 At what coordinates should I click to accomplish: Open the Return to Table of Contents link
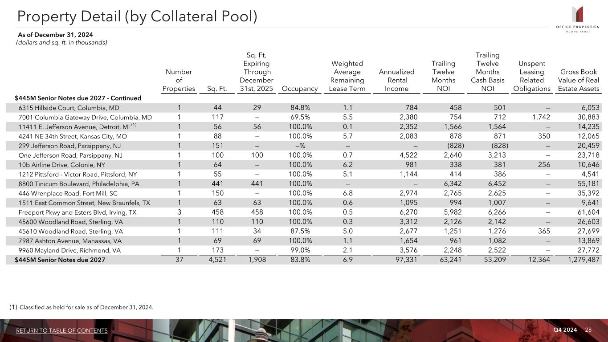[62, 330]
